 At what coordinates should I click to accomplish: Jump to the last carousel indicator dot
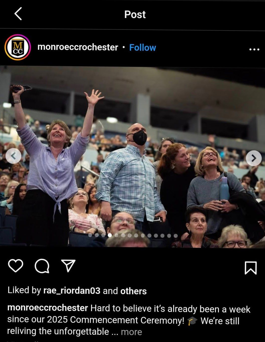pyautogui.click(x=176, y=236)
